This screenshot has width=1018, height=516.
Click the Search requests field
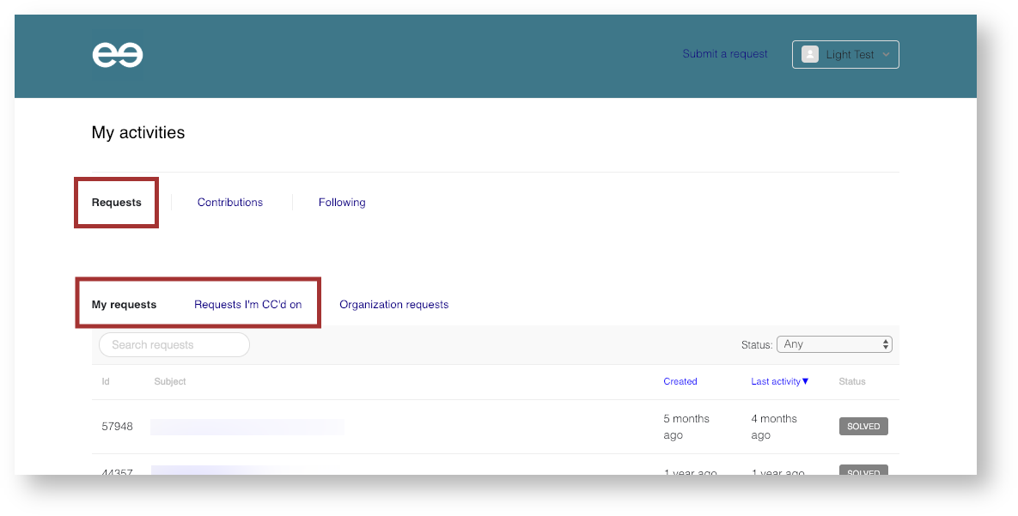(x=174, y=345)
